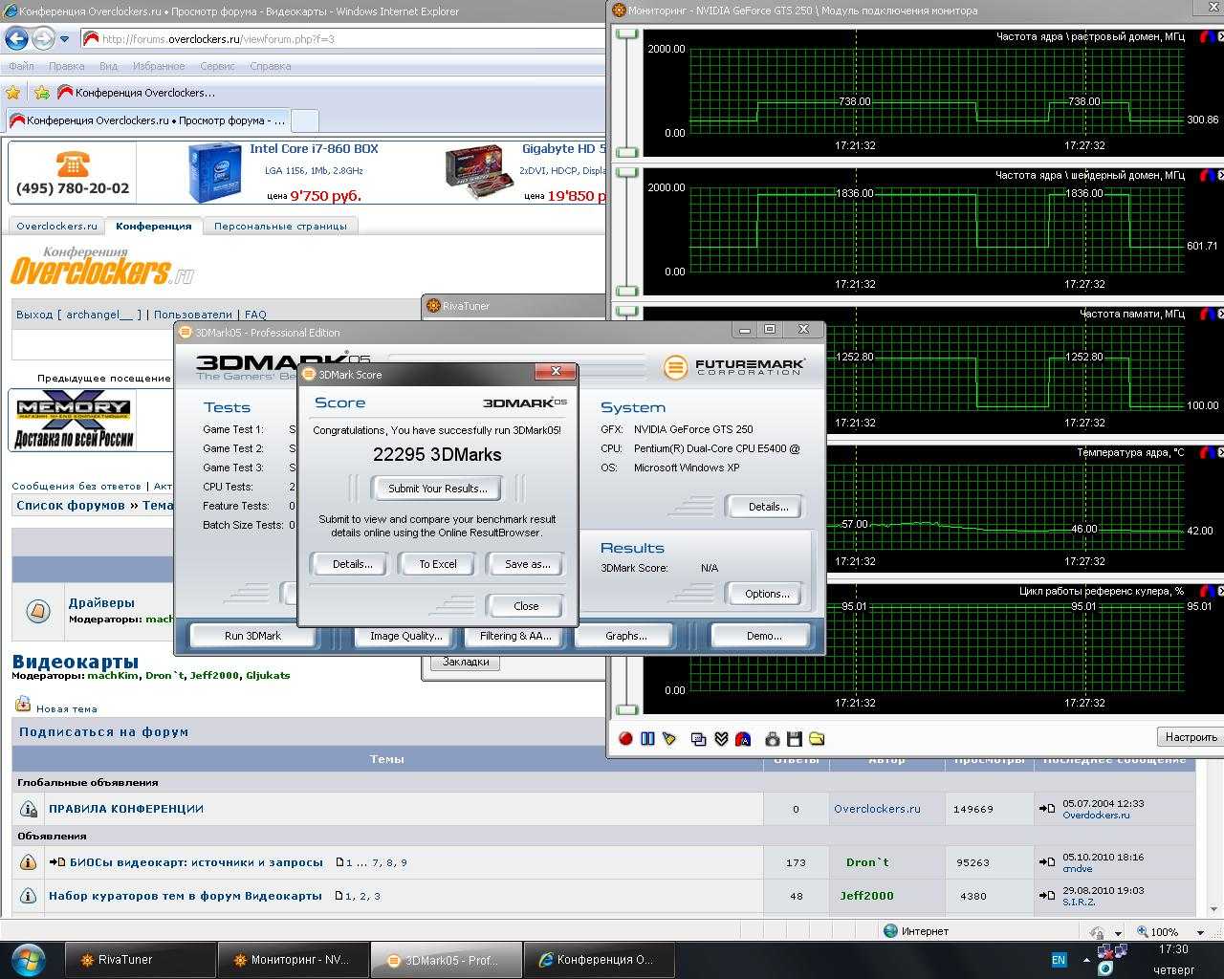This screenshot has width=1224, height=979.
Task: Export score with To Excel button
Action: coord(438,564)
